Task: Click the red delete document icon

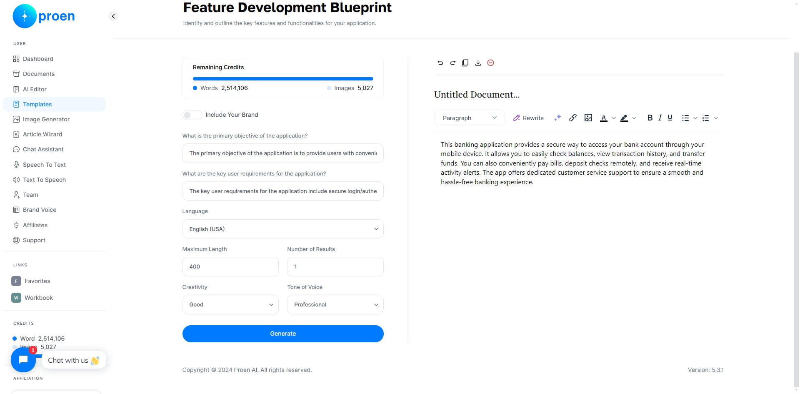Action: pos(490,63)
